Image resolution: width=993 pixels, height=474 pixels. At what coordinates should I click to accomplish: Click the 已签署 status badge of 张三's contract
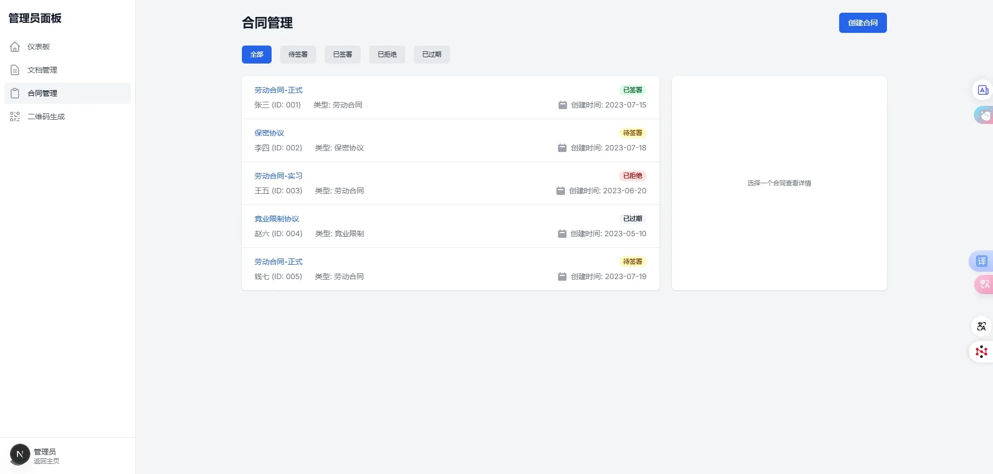click(x=633, y=90)
